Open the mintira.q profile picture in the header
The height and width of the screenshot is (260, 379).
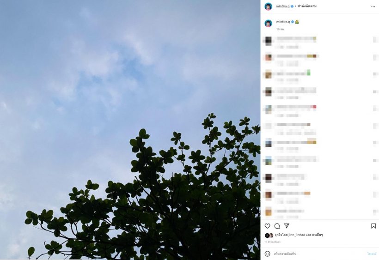(x=268, y=6)
